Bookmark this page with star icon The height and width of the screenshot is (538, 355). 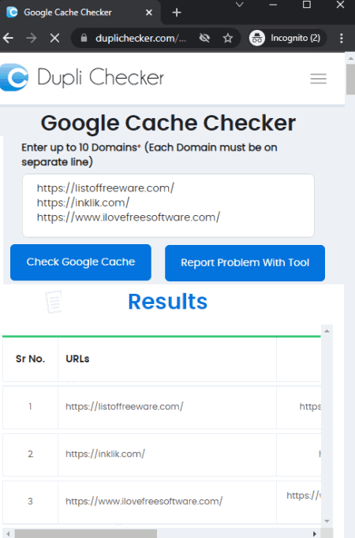(x=228, y=38)
